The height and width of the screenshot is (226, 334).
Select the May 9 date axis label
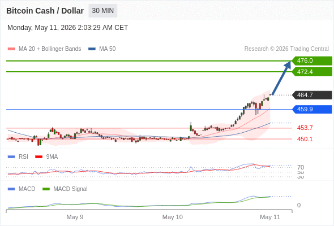(x=75, y=217)
